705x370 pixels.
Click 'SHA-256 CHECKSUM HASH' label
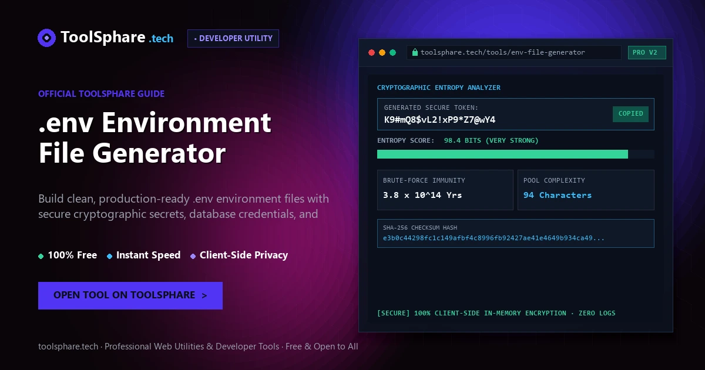tap(420, 228)
